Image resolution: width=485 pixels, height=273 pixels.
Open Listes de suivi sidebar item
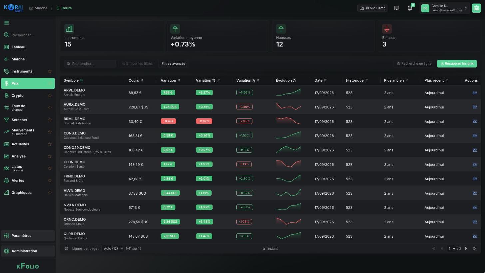[x=28, y=168]
